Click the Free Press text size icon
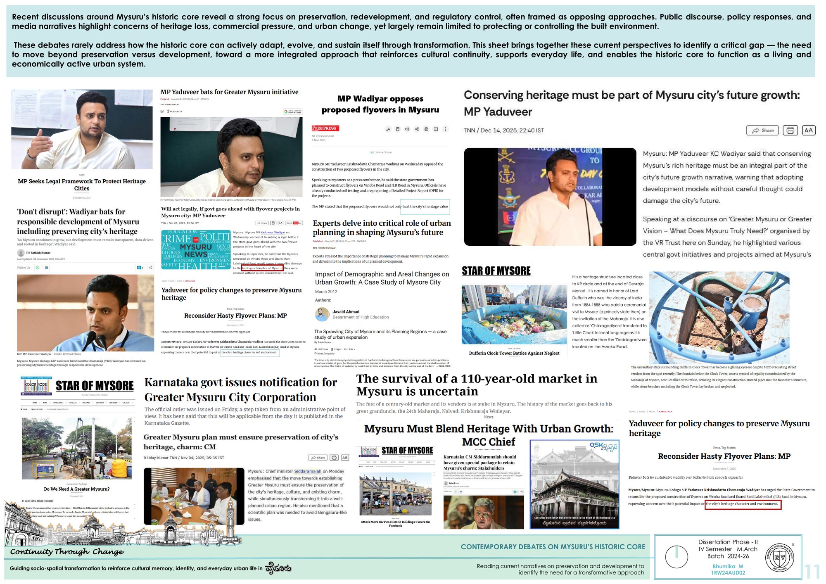Image resolution: width=826 pixels, height=584 pixels. 388,129
